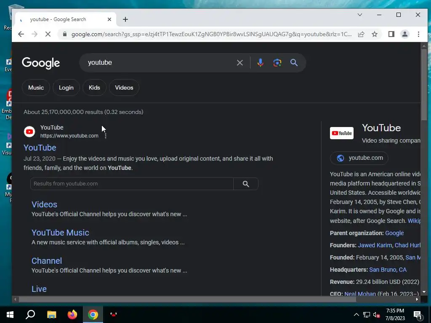
Task: Click the muted volume tray icon
Action: coord(376,315)
